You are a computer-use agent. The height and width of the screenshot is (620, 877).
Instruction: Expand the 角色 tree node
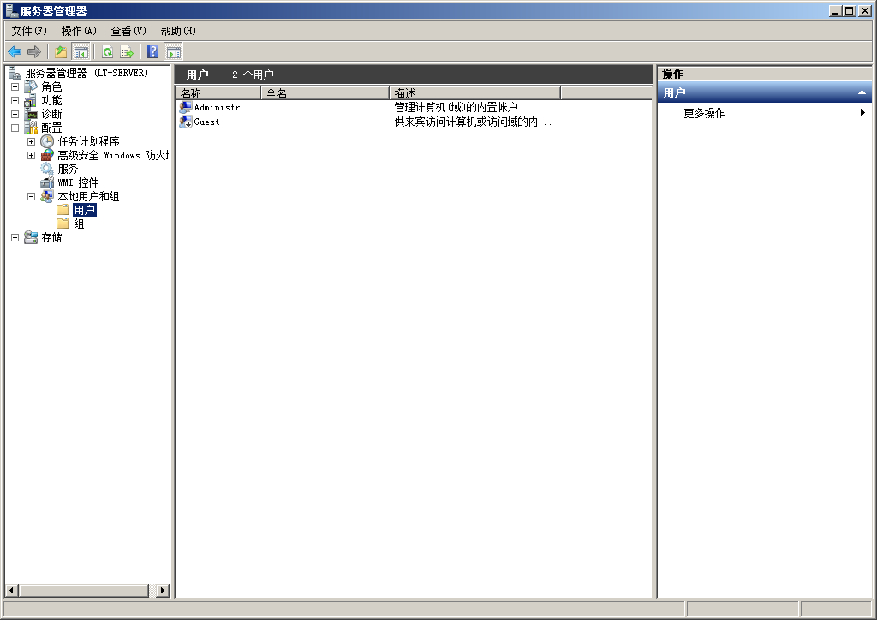(x=15, y=87)
